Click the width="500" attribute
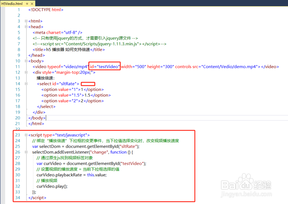This screenshot has height=204, width=288. [133, 67]
